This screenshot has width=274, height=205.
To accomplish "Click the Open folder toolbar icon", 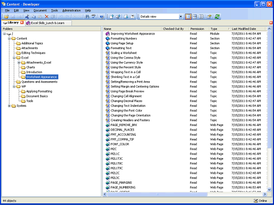I will click(x=6, y=17).
